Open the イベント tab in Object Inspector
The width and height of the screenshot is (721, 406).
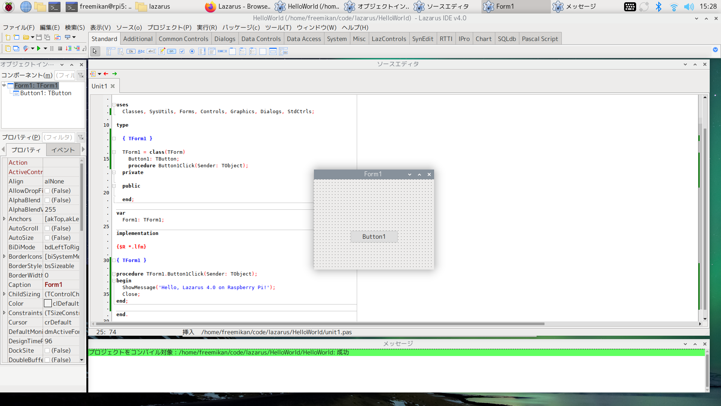[63, 150]
